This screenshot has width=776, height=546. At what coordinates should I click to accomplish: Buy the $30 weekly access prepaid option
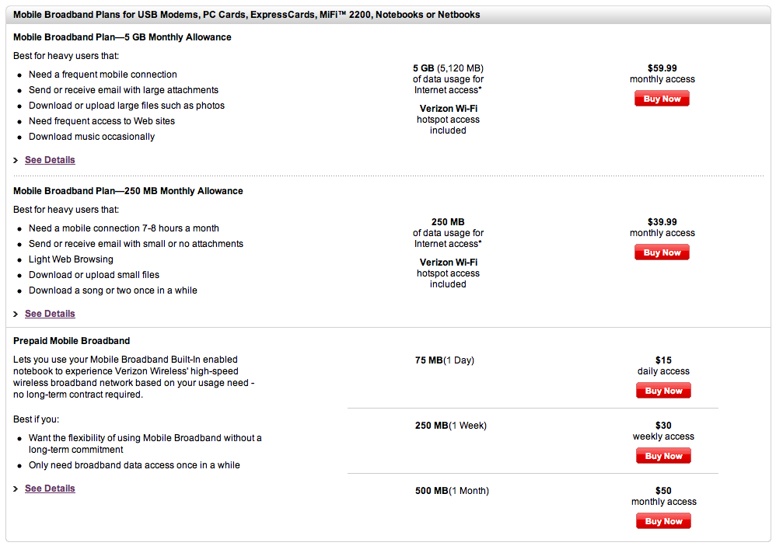[x=663, y=456]
